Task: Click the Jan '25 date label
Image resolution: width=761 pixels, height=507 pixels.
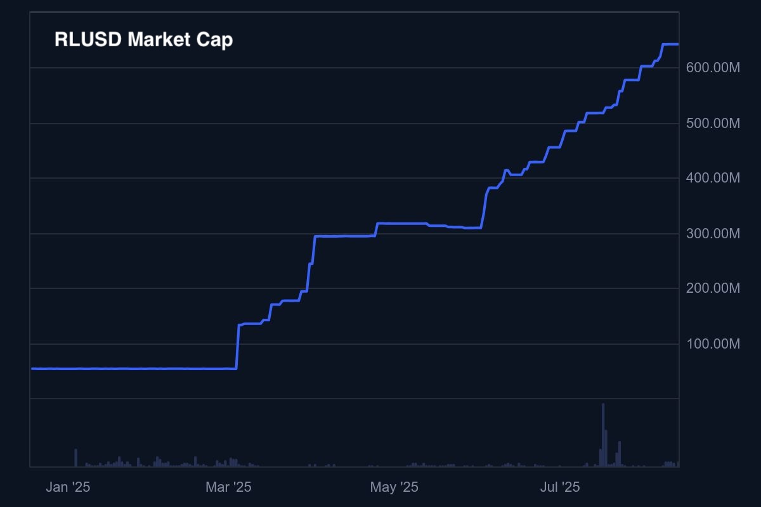Action: pyautogui.click(x=68, y=487)
